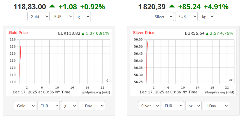Screen dimensions: 245x123
Task: Click the small green triangle in the Gold Price chart header
Action: coord(83,34)
